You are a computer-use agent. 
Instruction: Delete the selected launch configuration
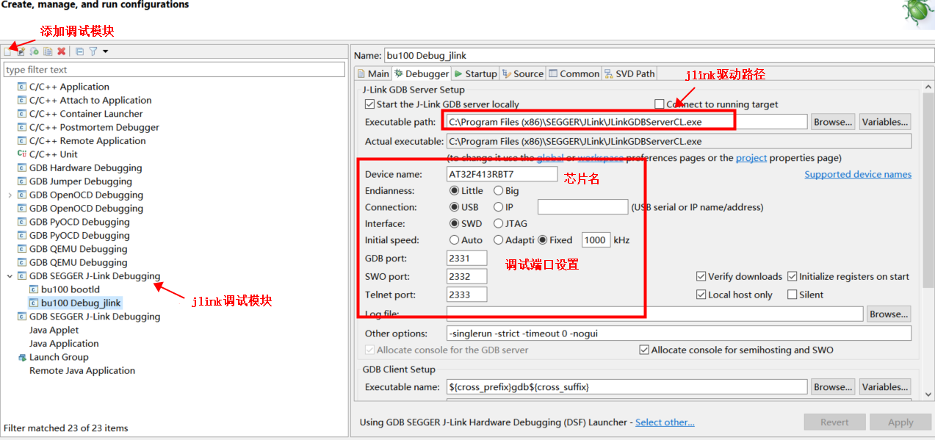click(x=61, y=51)
